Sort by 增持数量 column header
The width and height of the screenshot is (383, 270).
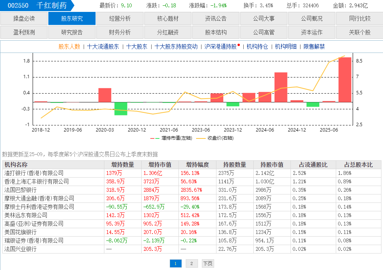point(123,165)
